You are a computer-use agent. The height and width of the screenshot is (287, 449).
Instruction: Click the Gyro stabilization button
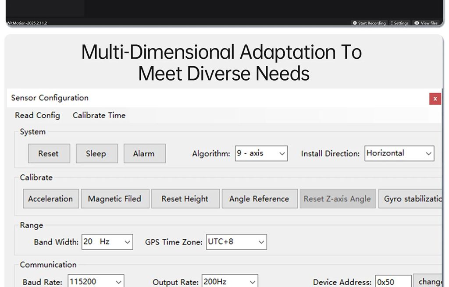coord(411,198)
